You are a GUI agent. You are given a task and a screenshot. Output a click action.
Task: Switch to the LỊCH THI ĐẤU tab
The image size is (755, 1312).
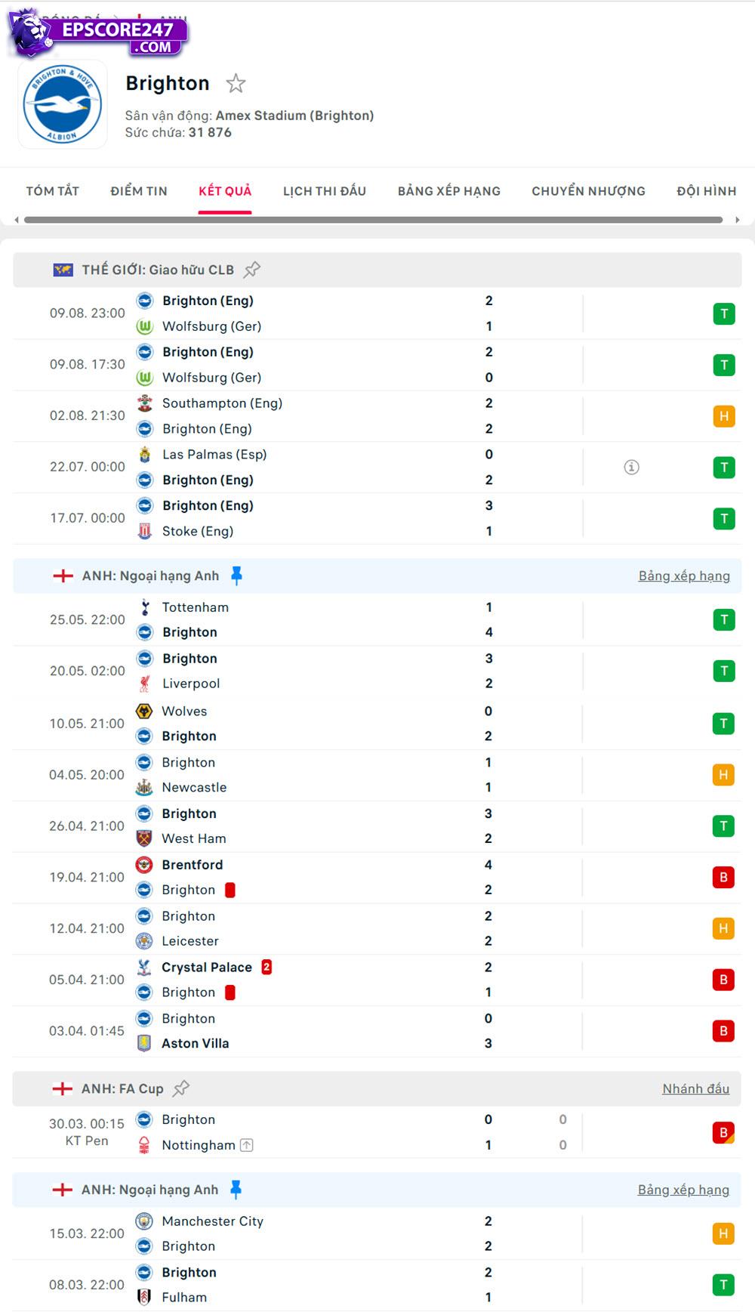coord(323,191)
